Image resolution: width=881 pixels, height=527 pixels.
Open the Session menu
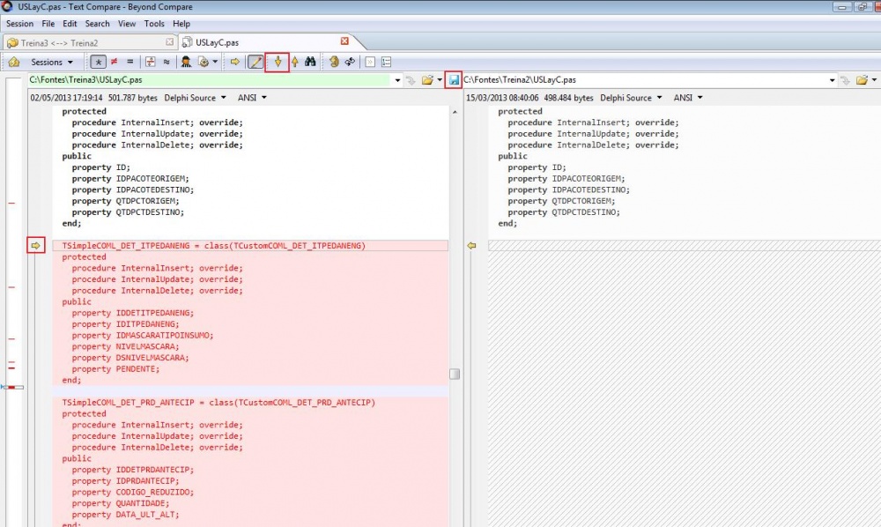[19, 24]
